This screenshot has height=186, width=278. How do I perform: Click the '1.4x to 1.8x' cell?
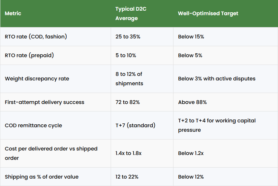click(x=142, y=153)
